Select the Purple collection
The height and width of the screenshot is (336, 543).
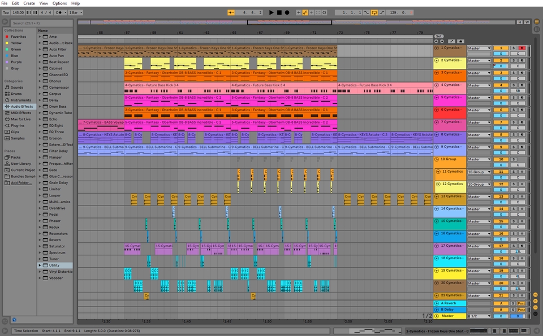16,62
